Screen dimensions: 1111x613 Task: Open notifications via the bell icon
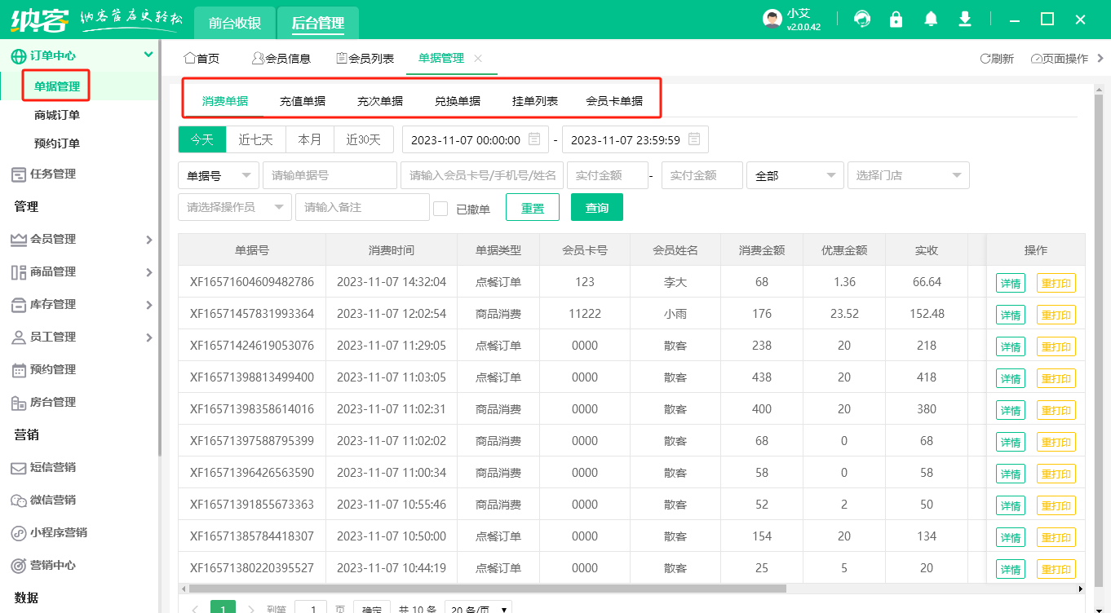tap(930, 18)
